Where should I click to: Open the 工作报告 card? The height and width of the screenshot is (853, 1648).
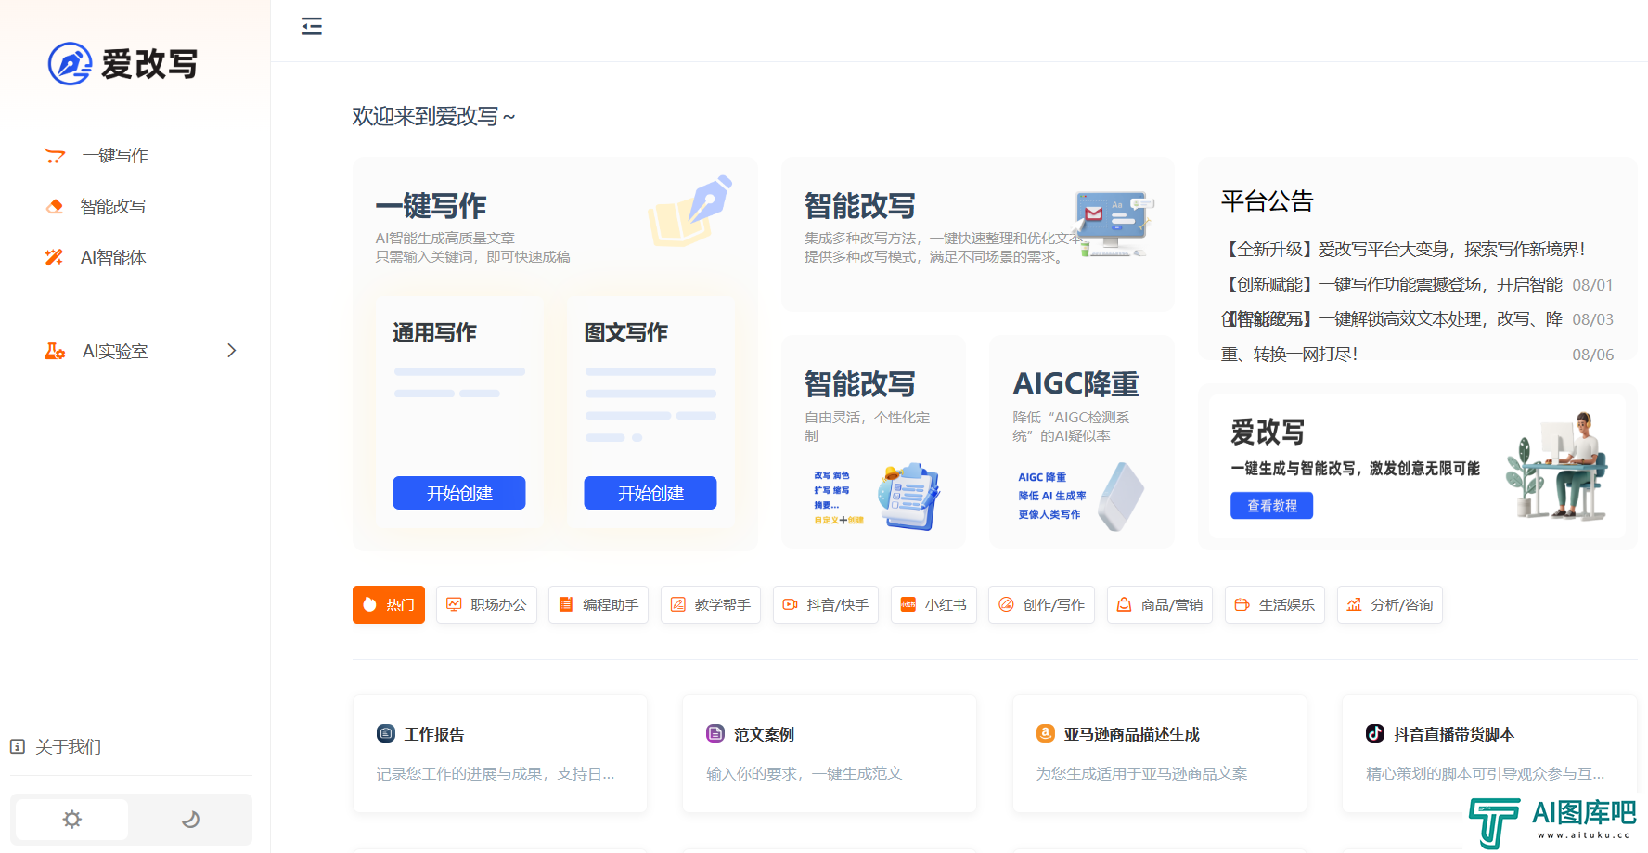500,754
